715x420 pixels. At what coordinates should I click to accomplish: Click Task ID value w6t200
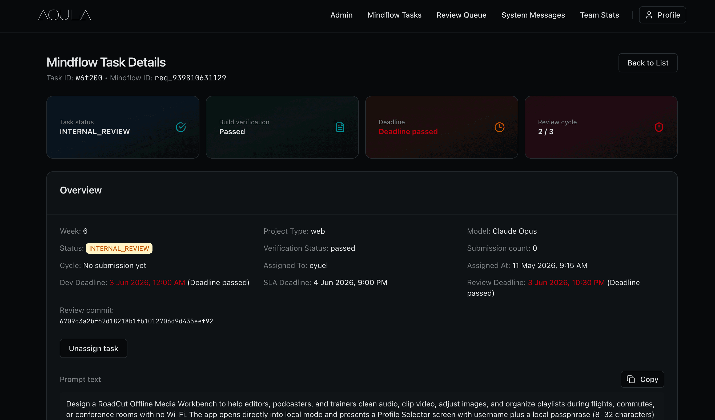point(89,78)
